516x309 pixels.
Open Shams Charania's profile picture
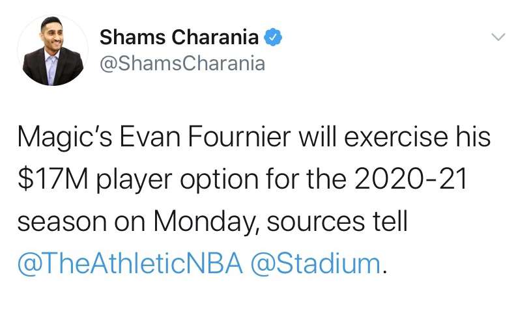point(53,50)
